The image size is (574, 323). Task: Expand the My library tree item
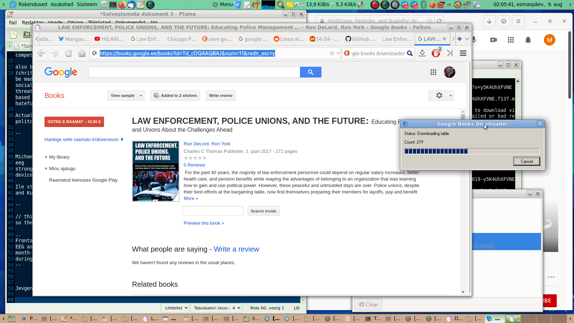(46, 157)
